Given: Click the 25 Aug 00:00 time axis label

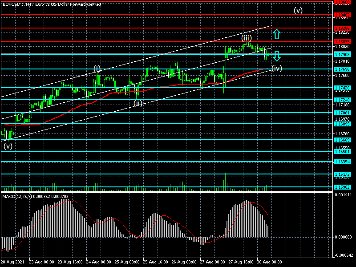Looking at the screenshot, I should tap(127, 262).
